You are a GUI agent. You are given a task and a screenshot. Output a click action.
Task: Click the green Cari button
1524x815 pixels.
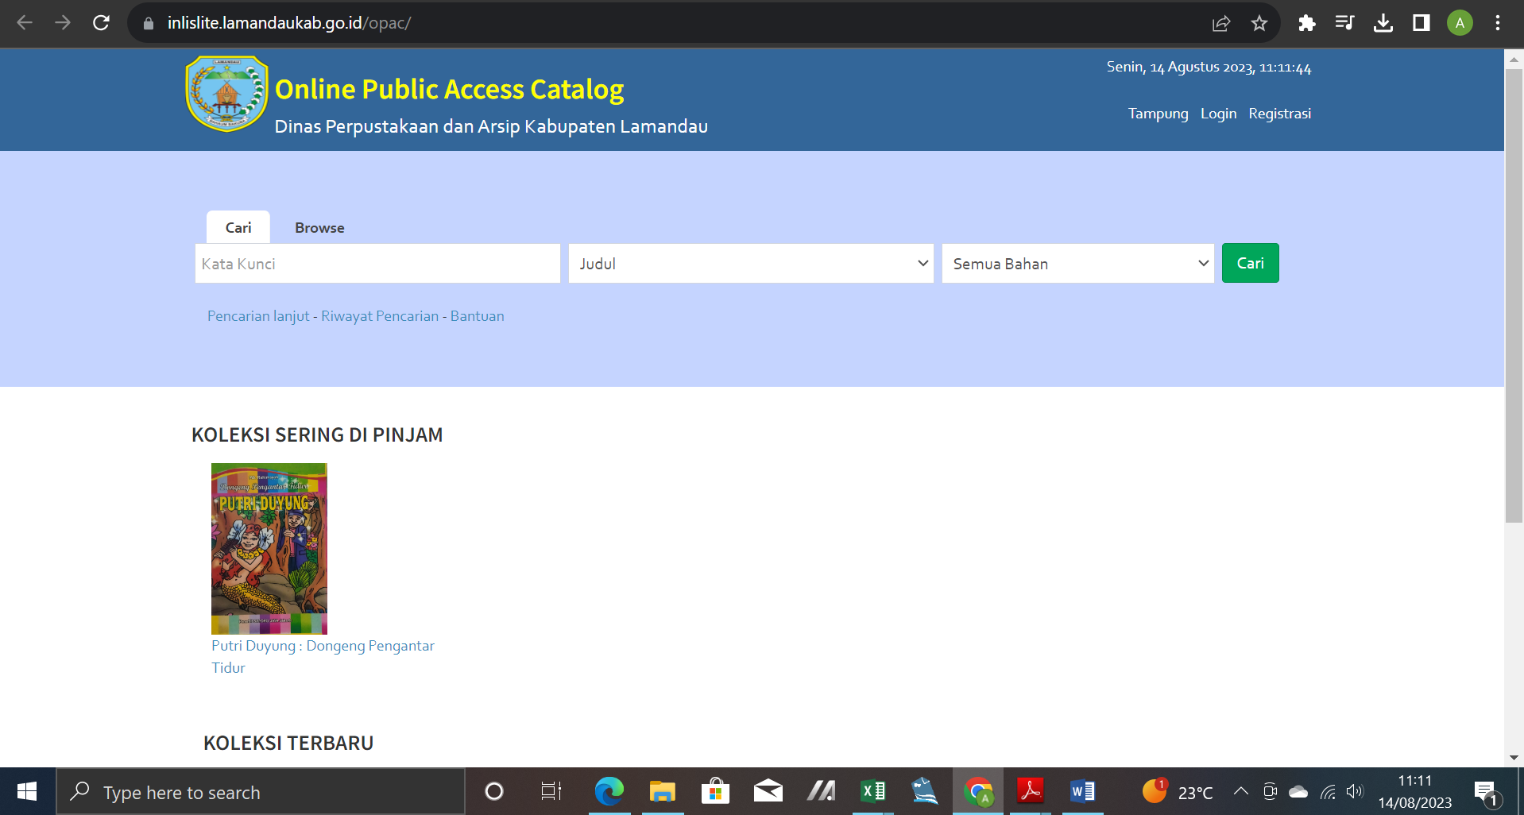point(1250,263)
